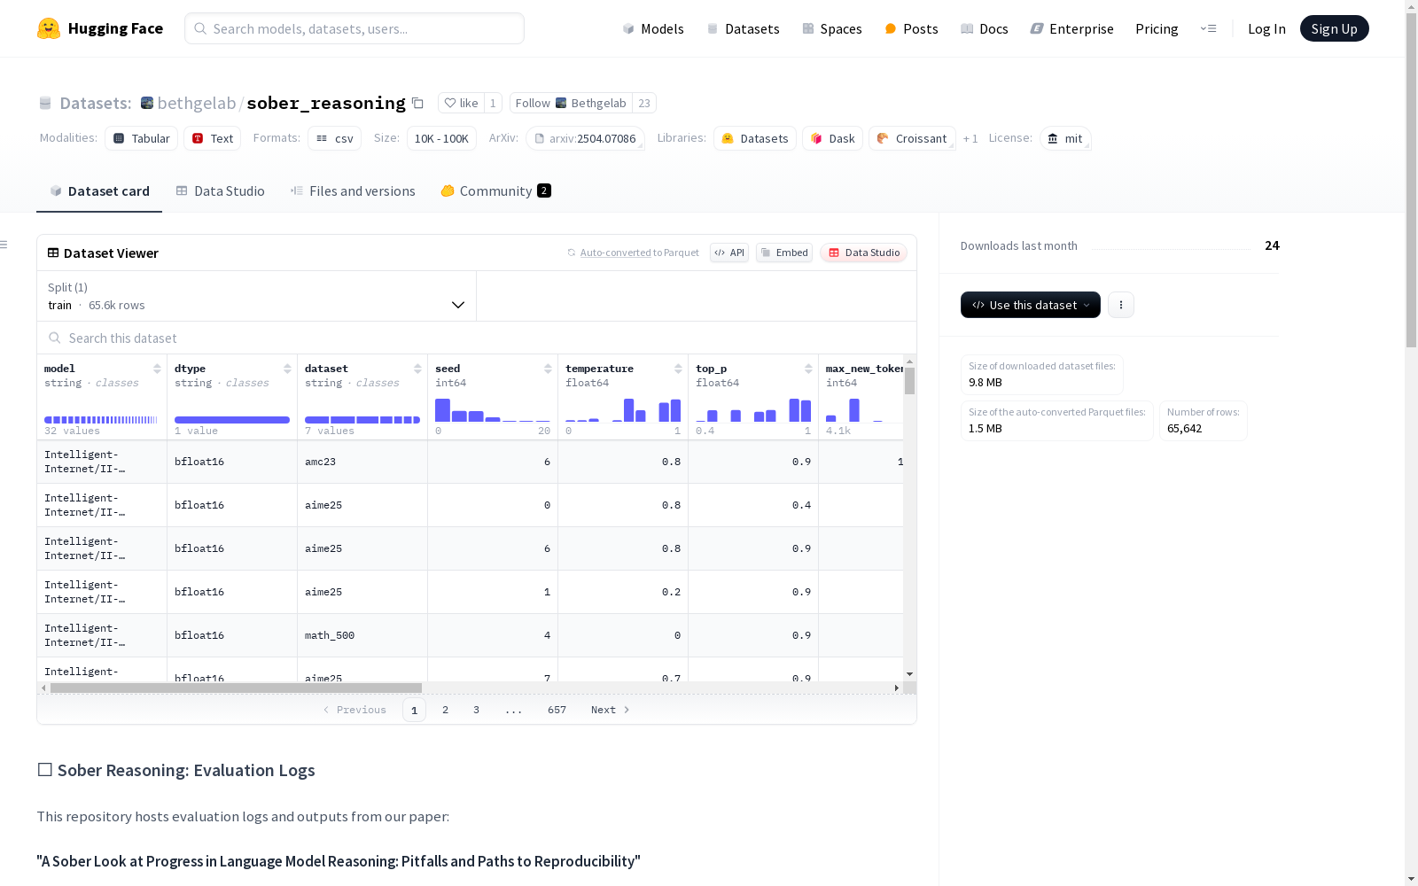Select the mit license tag
This screenshot has width=1418, height=886.
[1065, 138]
